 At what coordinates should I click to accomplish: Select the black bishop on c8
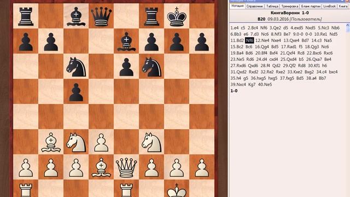pyautogui.click(x=76, y=17)
